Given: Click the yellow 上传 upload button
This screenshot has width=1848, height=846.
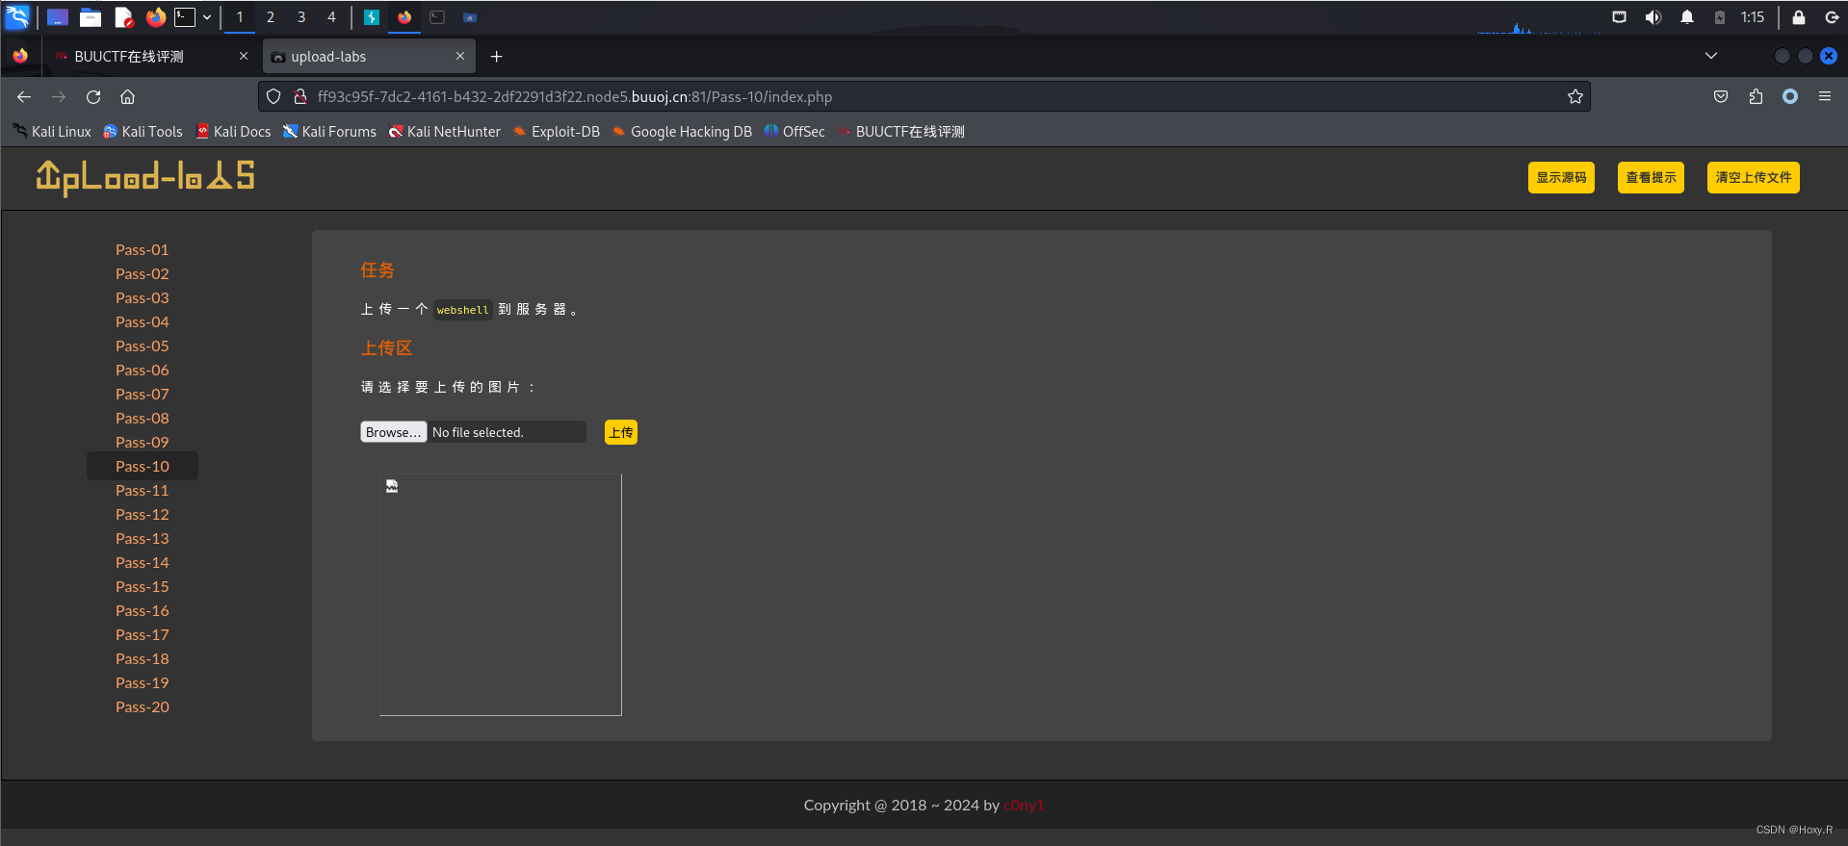Looking at the screenshot, I should (x=621, y=432).
